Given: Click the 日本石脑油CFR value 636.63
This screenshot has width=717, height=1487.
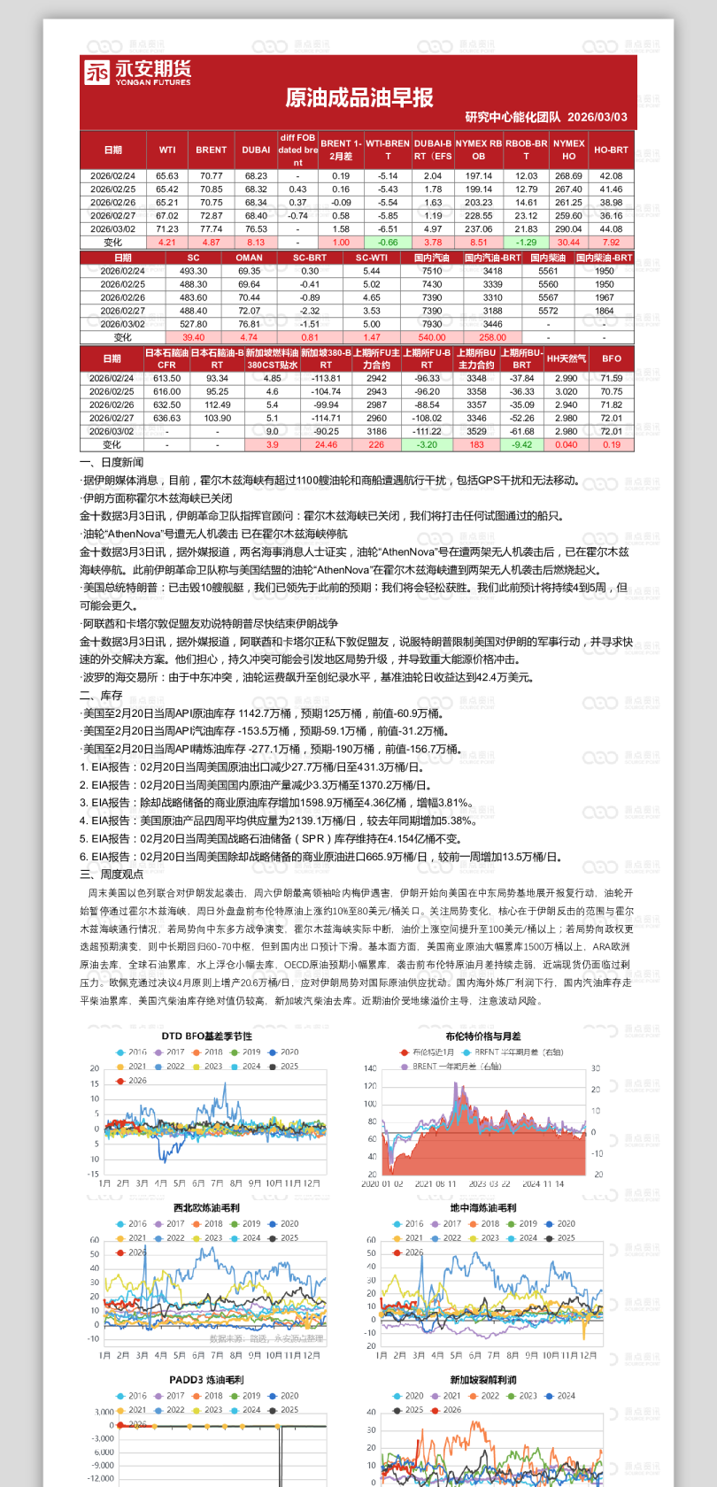Looking at the screenshot, I should click(x=166, y=419).
